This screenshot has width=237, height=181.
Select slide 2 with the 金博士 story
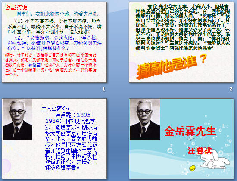click(x=181, y=42)
